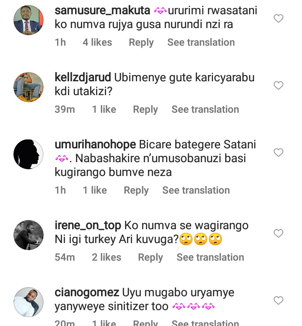Open irene_on_top's profile photo
302x326 pixels.
tap(29, 235)
